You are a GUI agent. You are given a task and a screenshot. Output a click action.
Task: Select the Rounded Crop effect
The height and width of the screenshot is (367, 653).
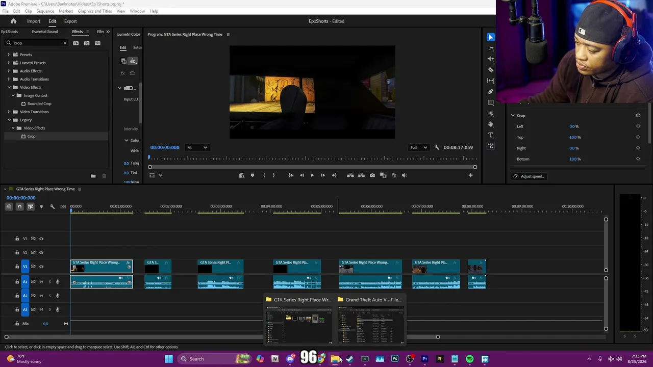click(39, 103)
